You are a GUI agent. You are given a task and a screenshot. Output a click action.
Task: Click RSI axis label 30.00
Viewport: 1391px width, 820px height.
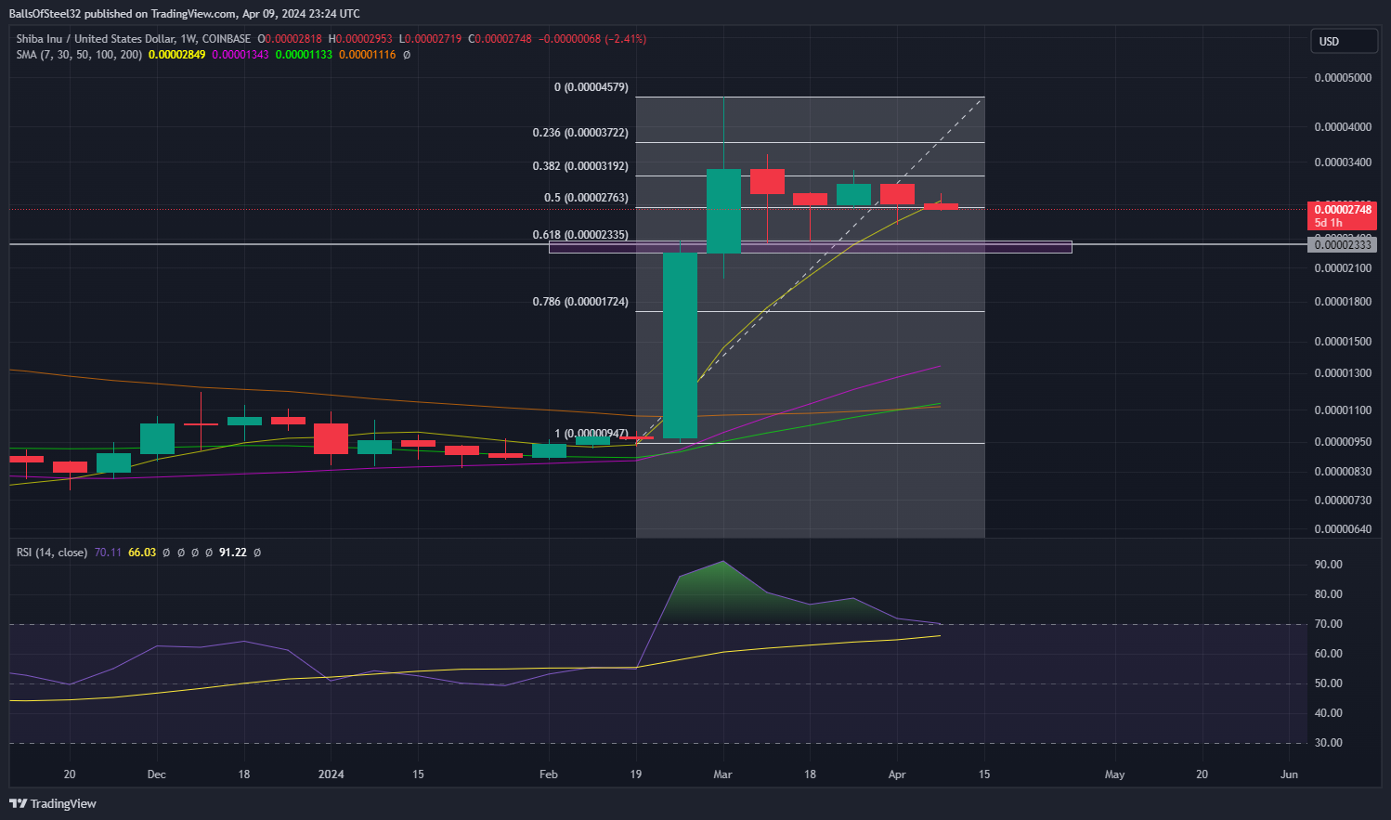[x=1329, y=743]
